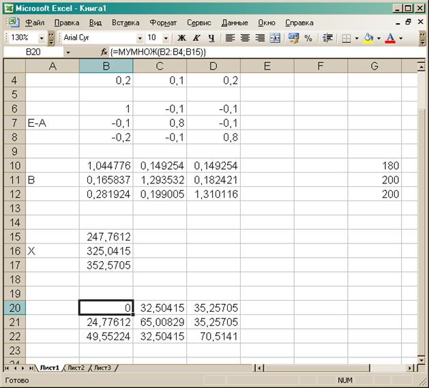The width and height of the screenshot is (429, 388).
Task: Open the Правка menu
Action: pos(67,23)
